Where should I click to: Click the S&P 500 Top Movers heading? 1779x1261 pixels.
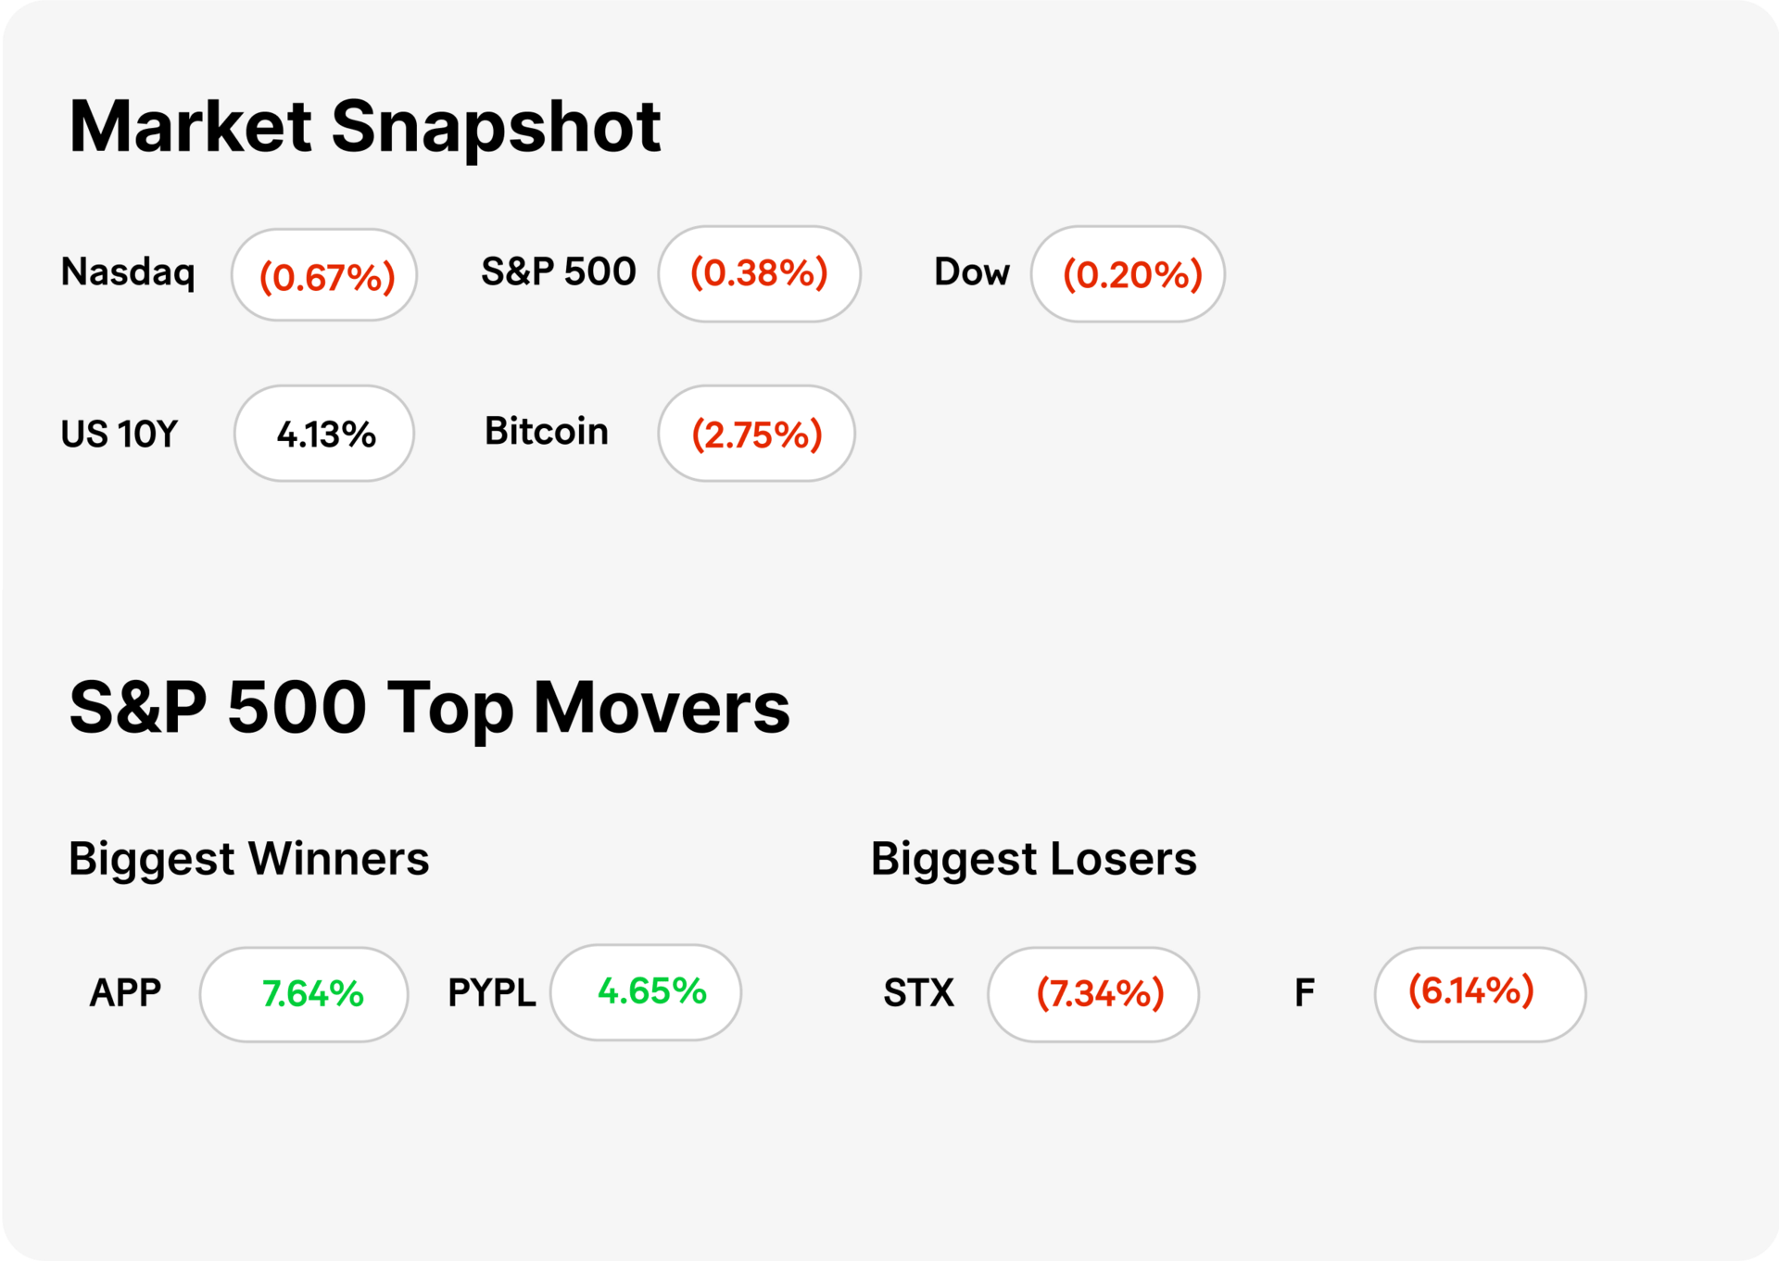[x=429, y=709]
